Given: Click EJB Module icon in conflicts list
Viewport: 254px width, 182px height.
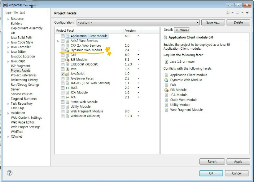Looking at the screenshot, I should click(166, 90).
